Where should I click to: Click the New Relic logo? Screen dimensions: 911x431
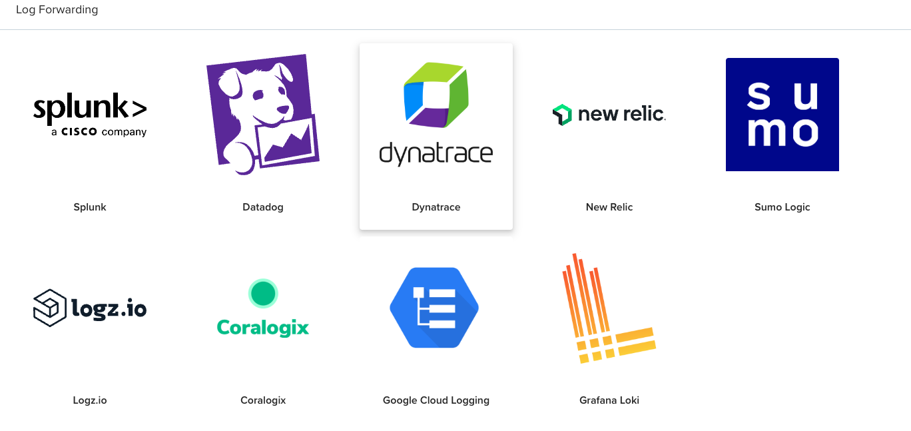609,115
